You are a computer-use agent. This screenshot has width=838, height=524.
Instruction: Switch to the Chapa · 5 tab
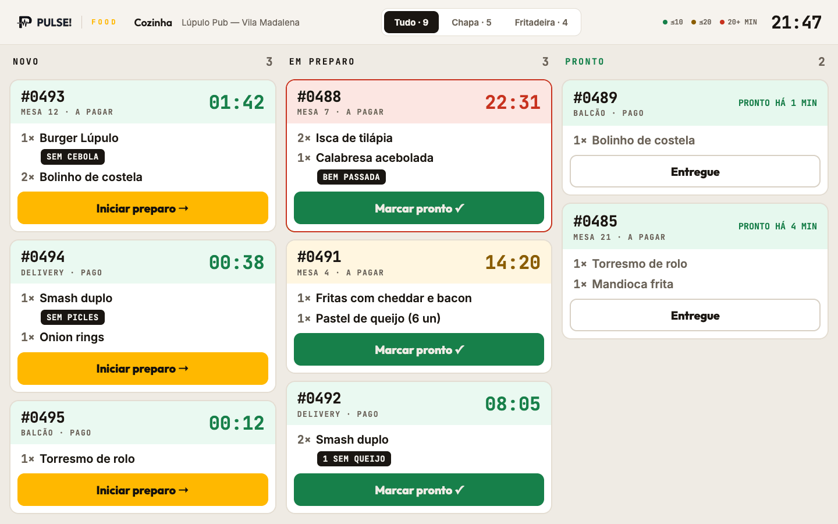[x=471, y=22]
